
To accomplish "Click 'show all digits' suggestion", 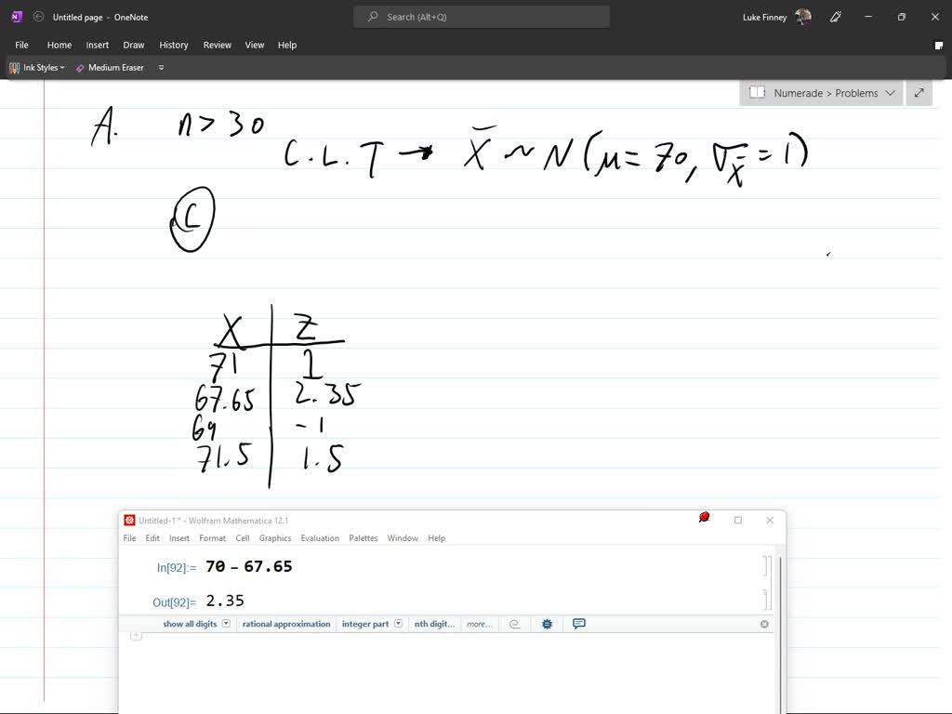I will [x=190, y=624].
